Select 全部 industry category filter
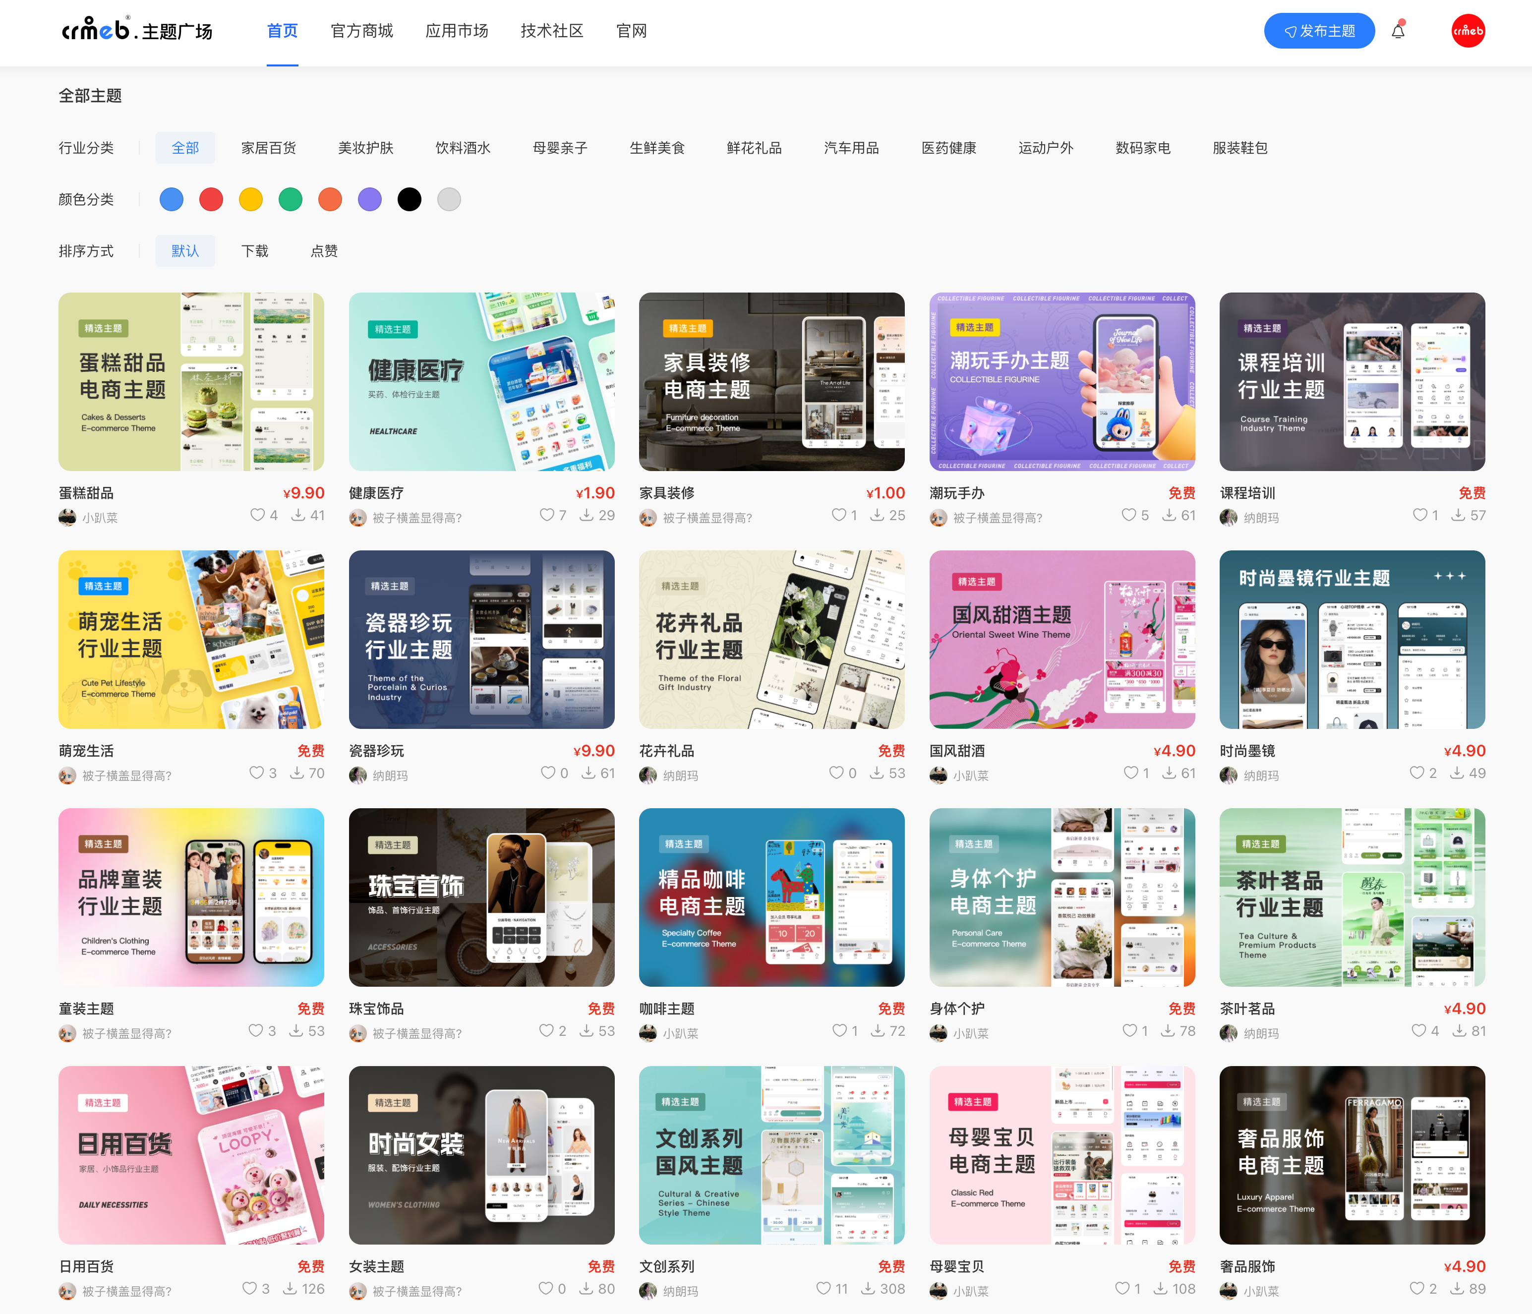This screenshot has width=1532, height=1314. [x=185, y=148]
